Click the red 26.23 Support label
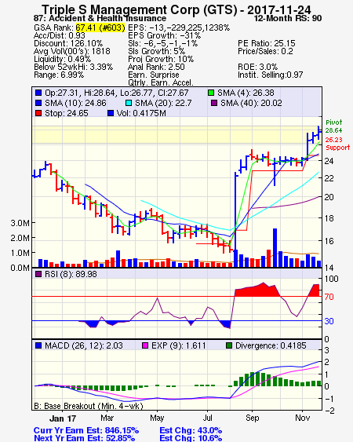353x442 pixels. click(x=337, y=144)
